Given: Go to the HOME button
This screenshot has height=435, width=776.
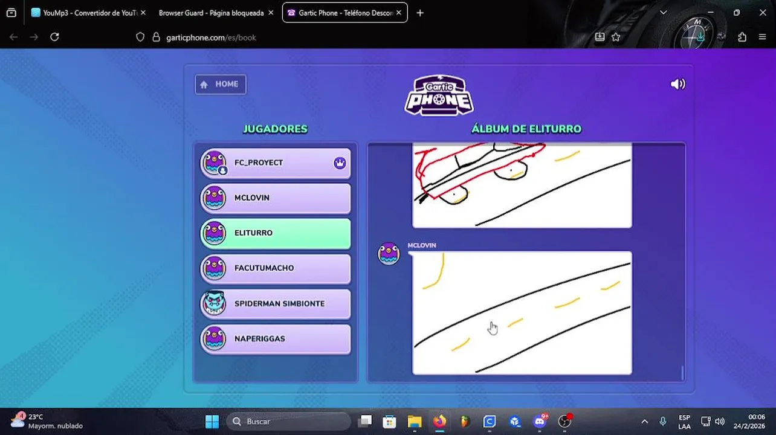Looking at the screenshot, I should point(221,84).
